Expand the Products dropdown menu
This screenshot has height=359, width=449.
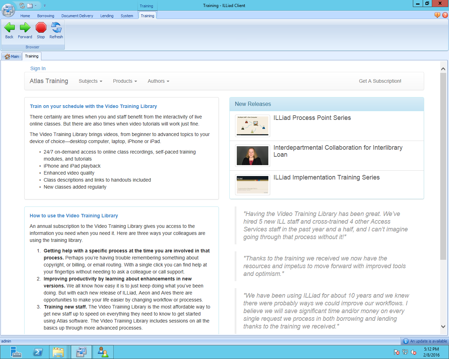pyautogui.click(x=125, y=81)
